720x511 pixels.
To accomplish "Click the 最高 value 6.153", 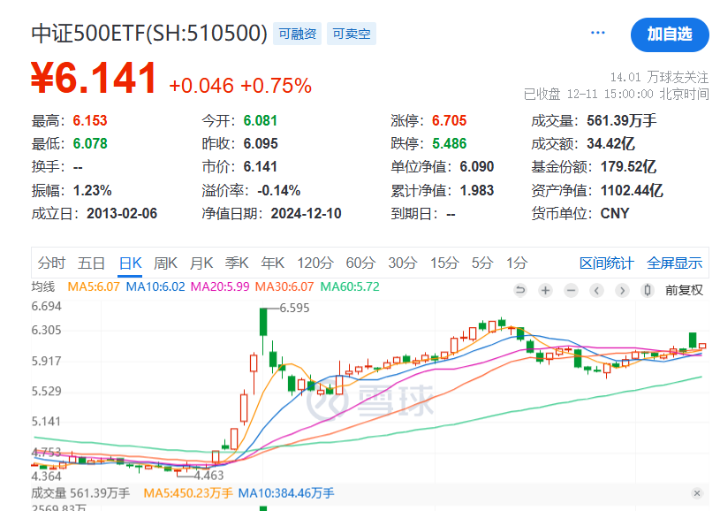I will [x=90, y=121].
